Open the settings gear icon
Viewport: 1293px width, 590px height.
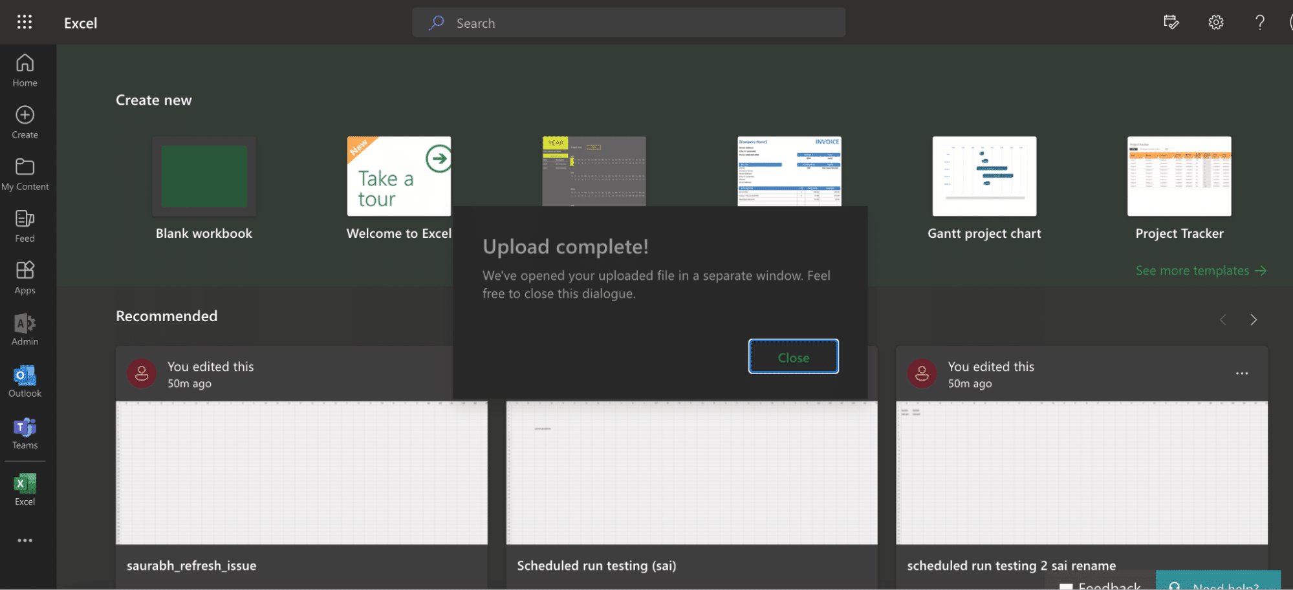(1216, 23)
